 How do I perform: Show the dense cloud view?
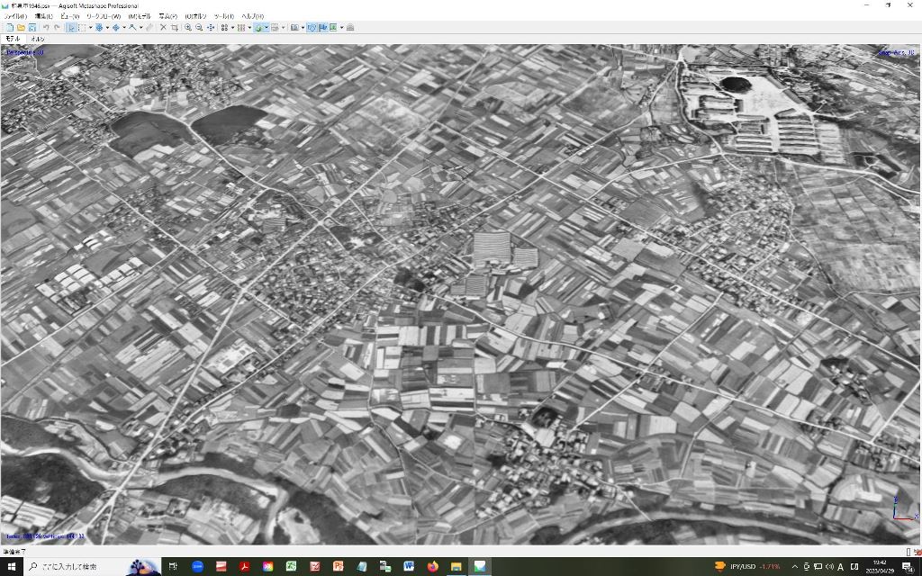(x=241, y=28)
